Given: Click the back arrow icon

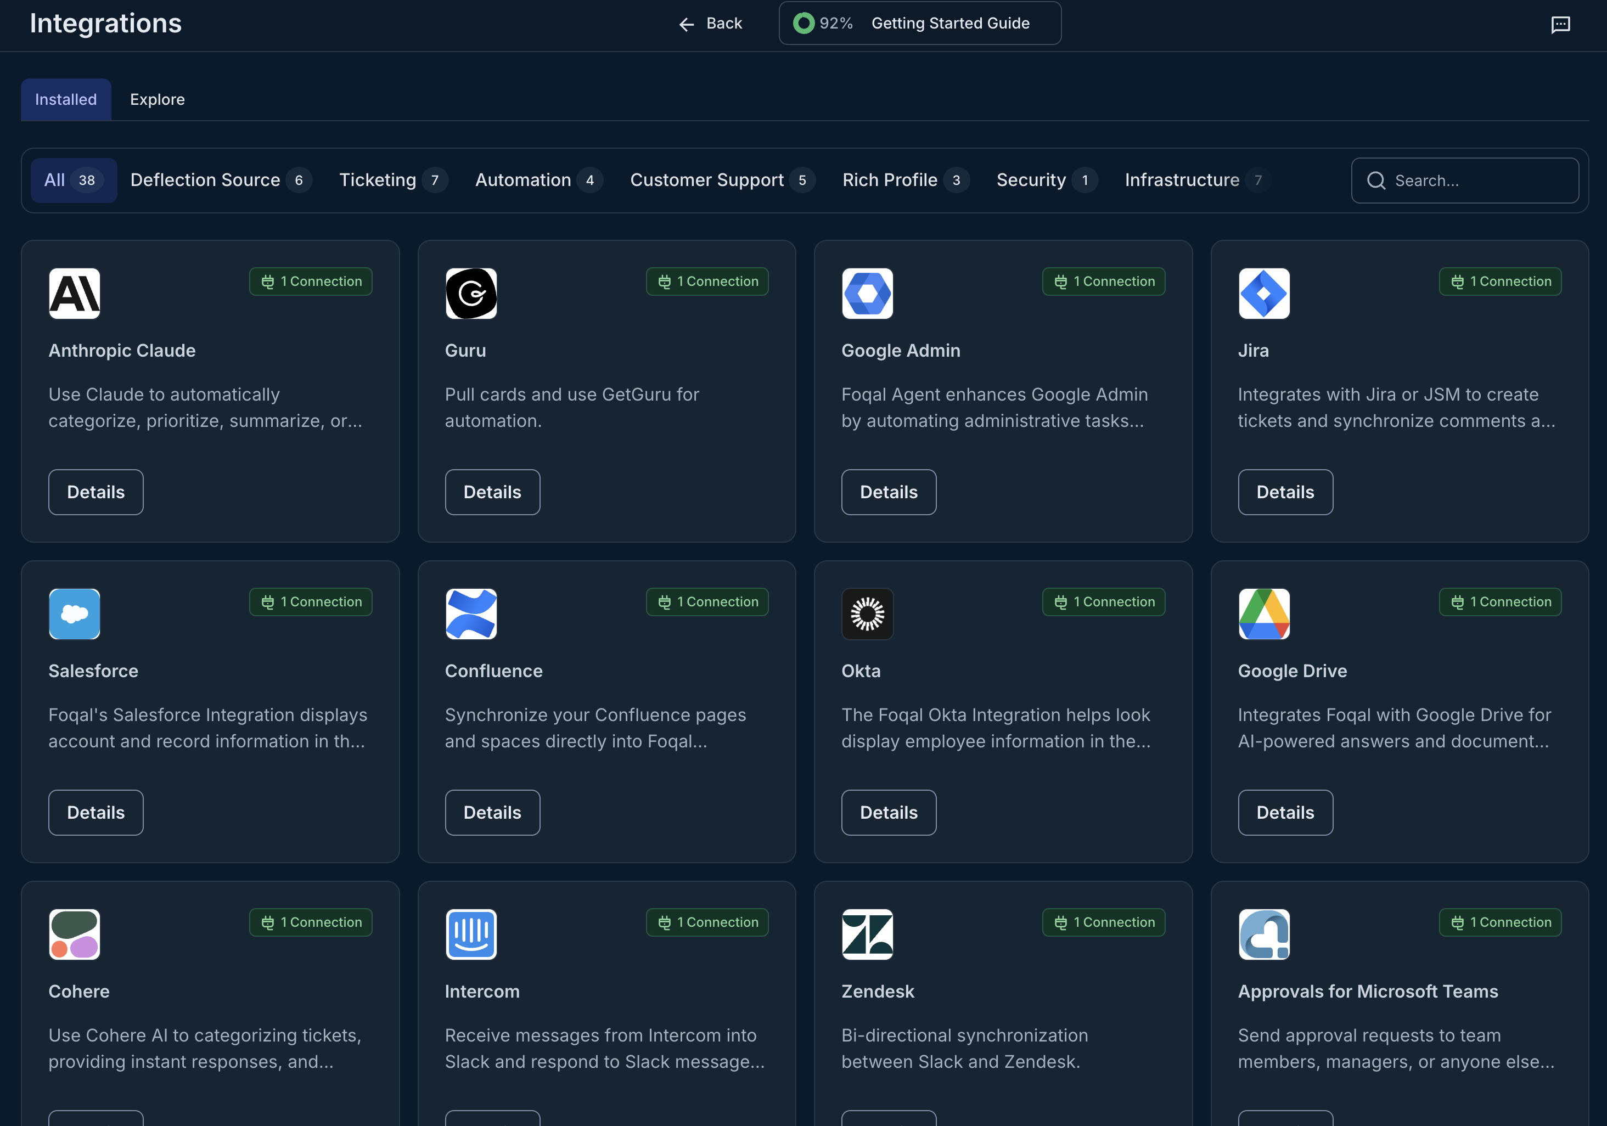Looking at the screenshot, I should pos(686,25).
